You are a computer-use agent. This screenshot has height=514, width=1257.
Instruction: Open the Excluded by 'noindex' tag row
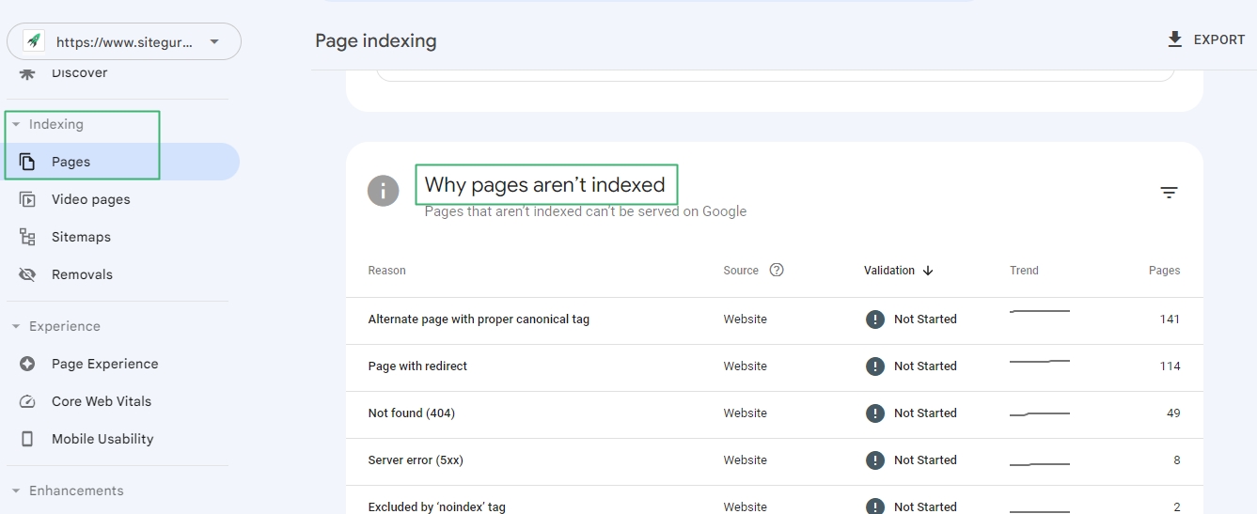tap(775, 501)
